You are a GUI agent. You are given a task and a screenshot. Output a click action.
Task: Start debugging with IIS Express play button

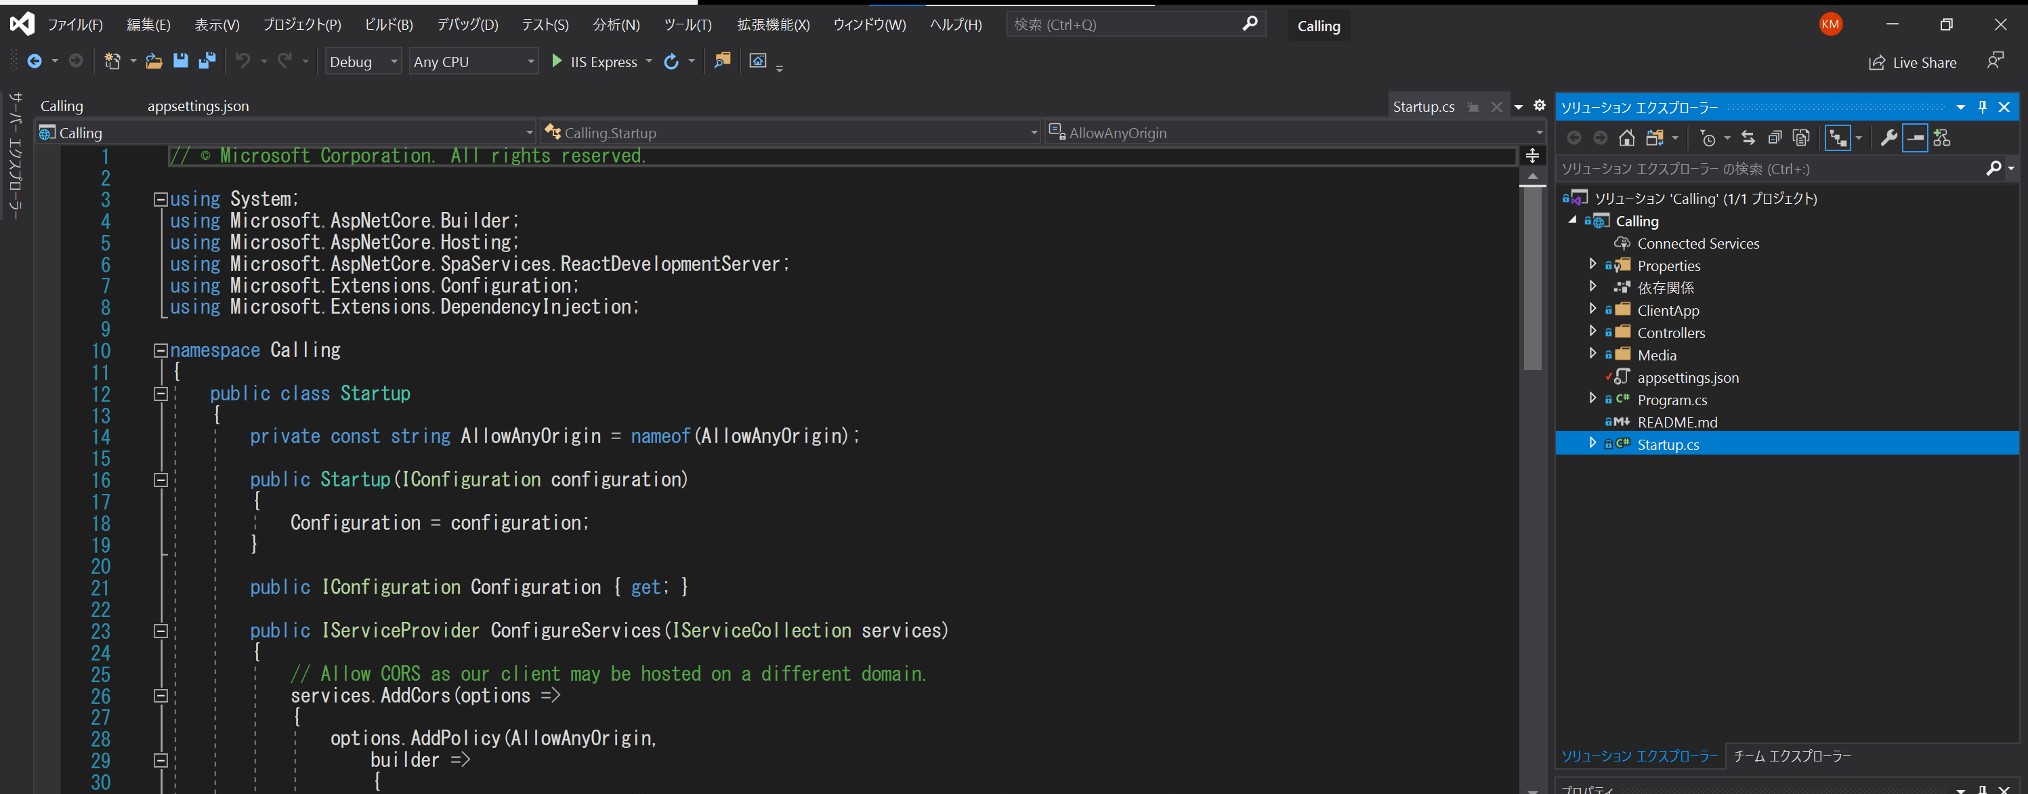[557, 61]
